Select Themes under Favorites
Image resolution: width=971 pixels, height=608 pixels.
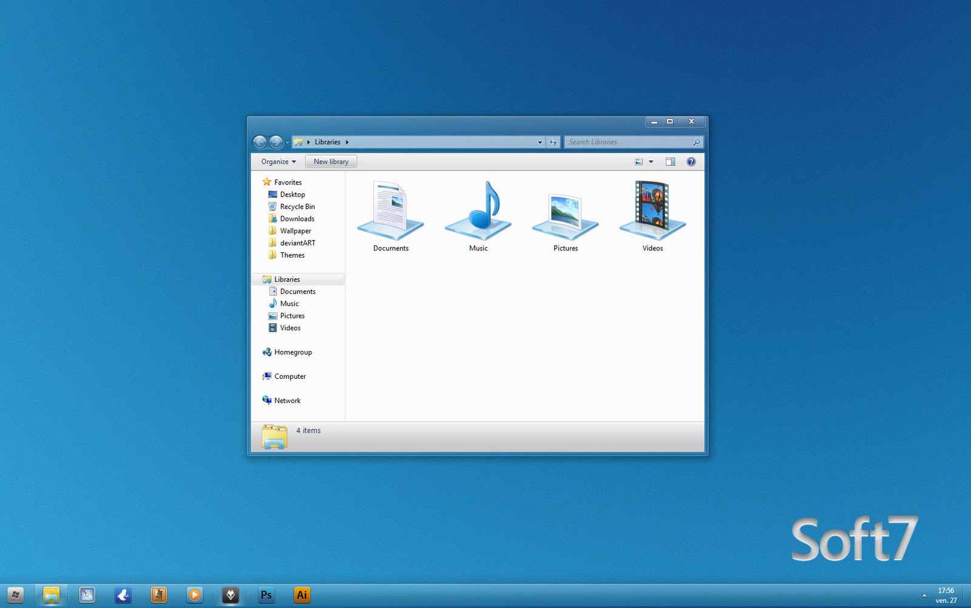(x=292, y=255)
